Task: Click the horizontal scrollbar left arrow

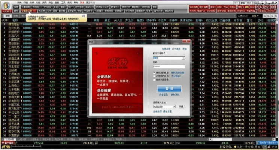Action: (x=210, y=139)
